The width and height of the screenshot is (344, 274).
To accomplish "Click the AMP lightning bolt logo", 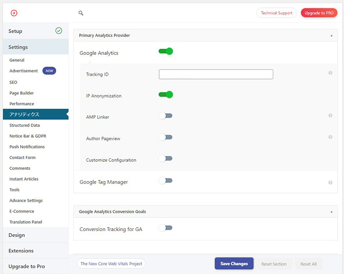I will 14,13.
